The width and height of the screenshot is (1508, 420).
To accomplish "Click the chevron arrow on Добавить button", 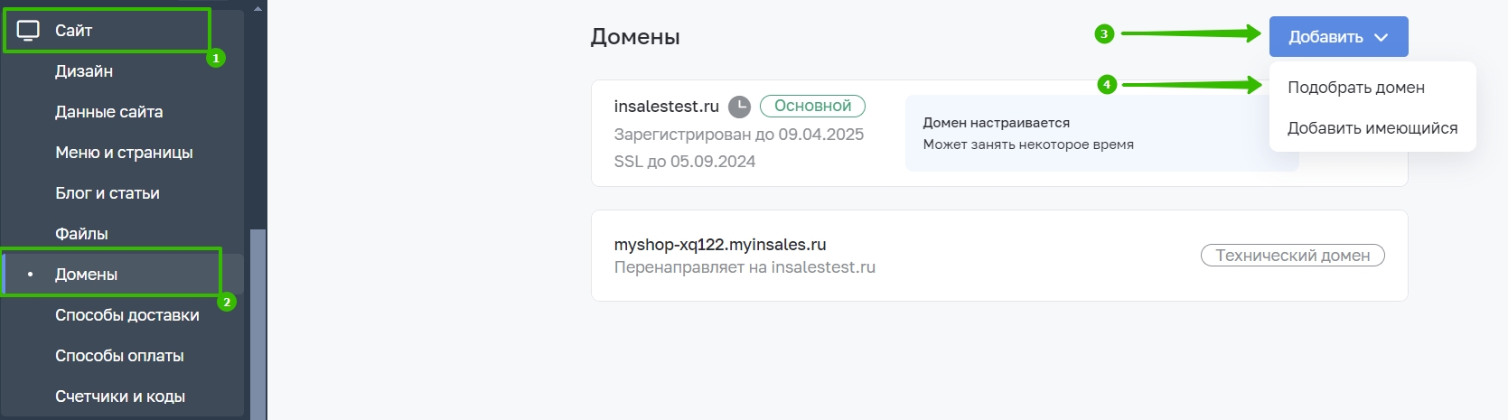I will point(1381,37).
